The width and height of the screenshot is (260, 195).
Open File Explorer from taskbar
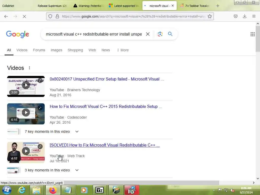click(37, 190)
